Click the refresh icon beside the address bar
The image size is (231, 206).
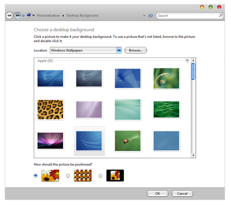click(x=150, y=15)
